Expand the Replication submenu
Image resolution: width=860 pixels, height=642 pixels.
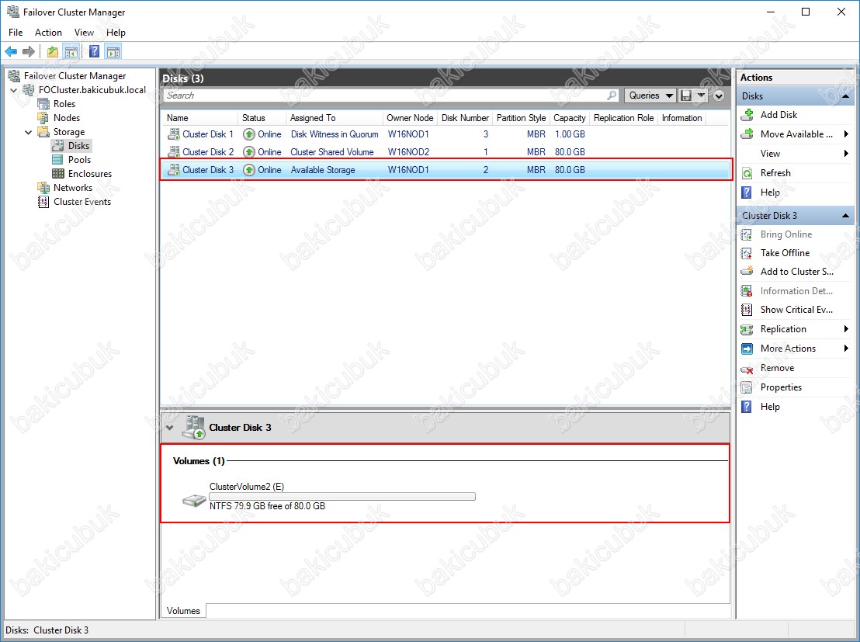pyautogui.click(x=846, y=328)
